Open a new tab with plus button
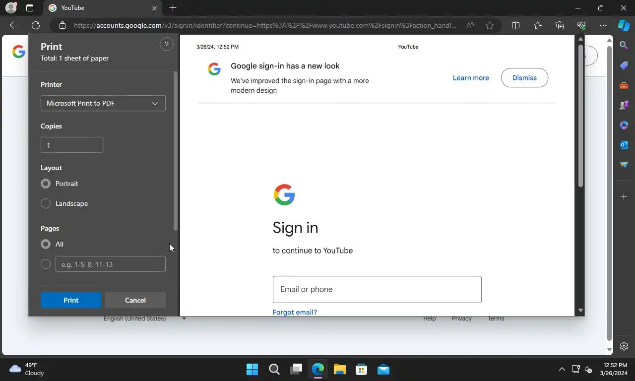Screen dimensions: 635x381 tap(173, 8)
